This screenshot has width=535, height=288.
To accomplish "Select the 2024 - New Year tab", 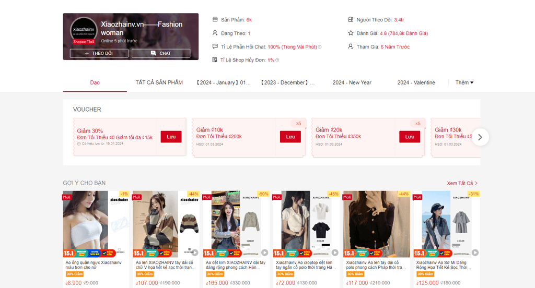I will coord(352,82).
